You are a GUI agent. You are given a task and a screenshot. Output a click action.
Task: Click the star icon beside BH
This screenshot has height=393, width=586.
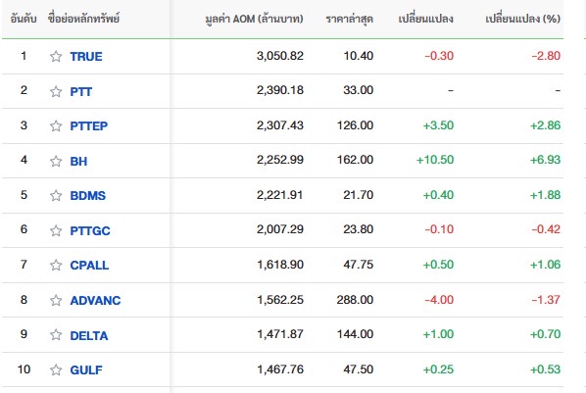pos(56,161)
